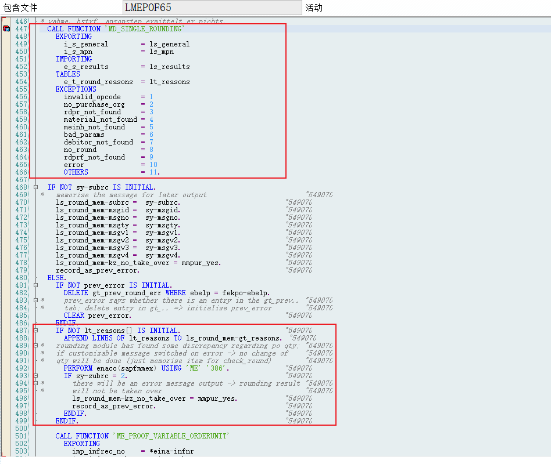Click rdprf_not_found exception name
This screenshot has width=551, height=464.
click(94, 157)
